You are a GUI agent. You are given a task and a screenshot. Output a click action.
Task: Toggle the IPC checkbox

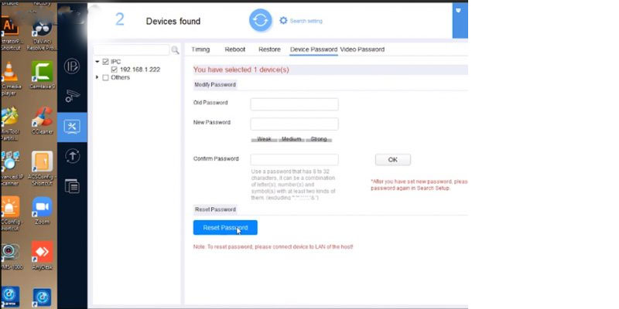coord(105,62)
